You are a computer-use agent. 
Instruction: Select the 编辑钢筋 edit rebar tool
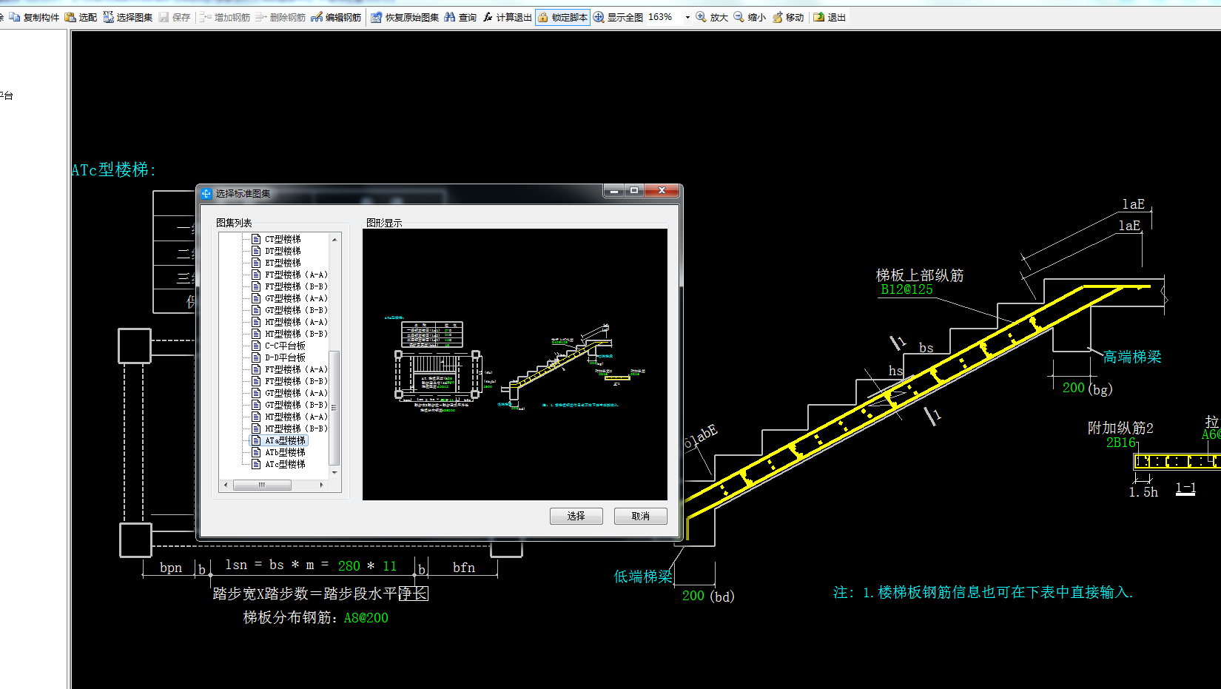(336, 17)
